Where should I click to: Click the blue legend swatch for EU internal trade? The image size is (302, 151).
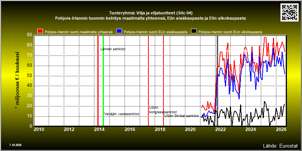click(x=119, y=31)
